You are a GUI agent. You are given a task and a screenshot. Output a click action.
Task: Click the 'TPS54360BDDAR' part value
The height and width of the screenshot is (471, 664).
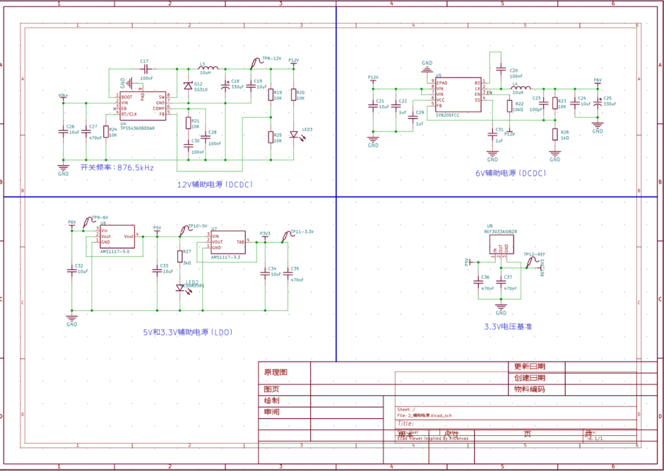138,127
